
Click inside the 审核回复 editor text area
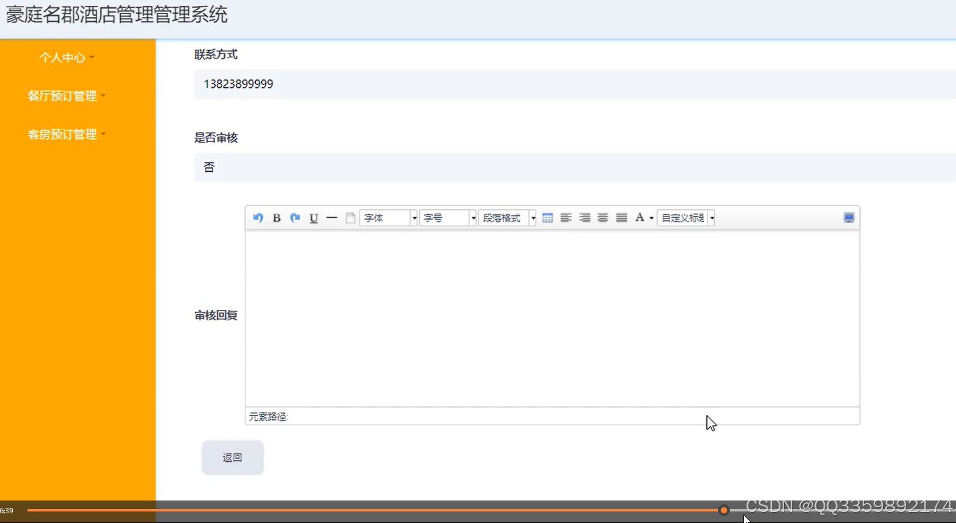(x=552, y=318)
